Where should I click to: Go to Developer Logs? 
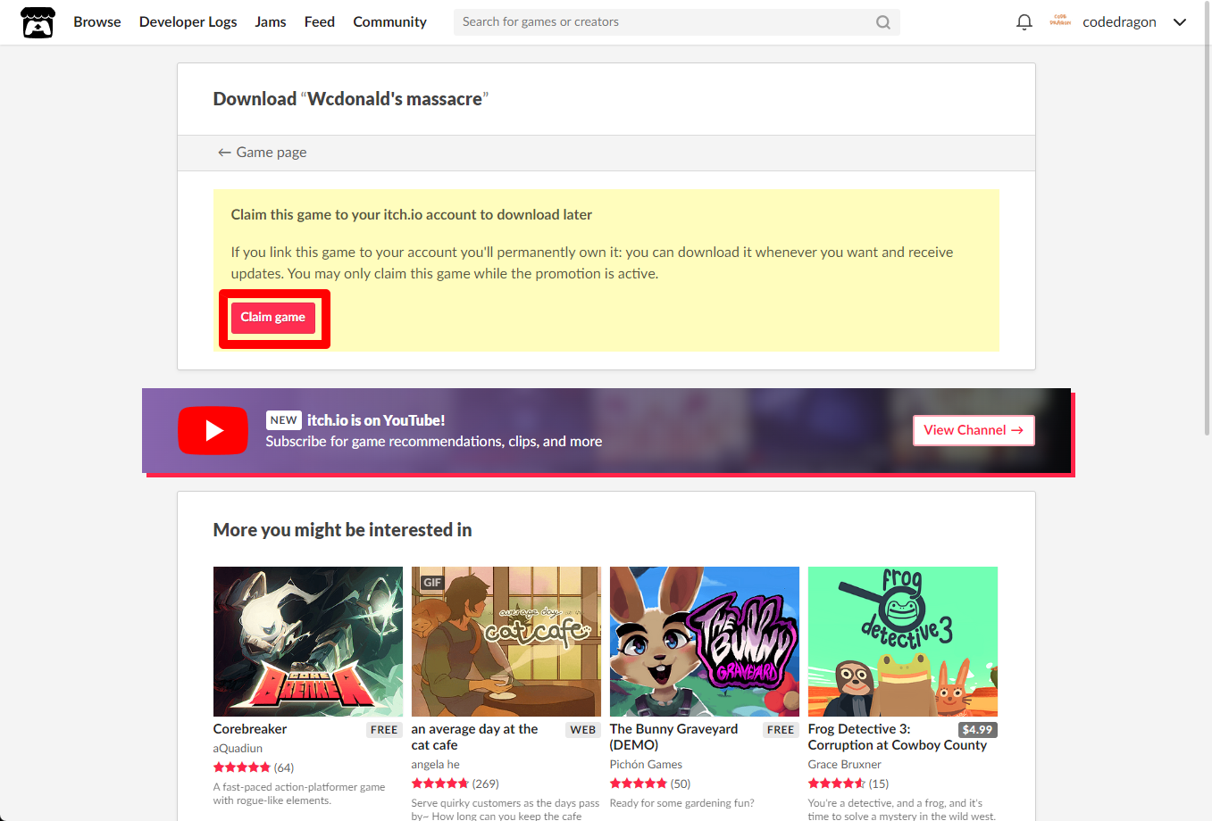coord(188,22)
